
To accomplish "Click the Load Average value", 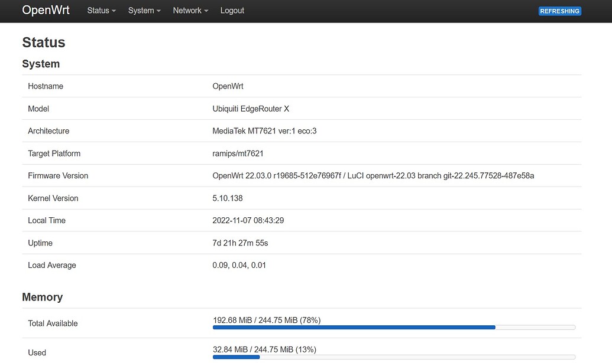I will coord(239,265).
